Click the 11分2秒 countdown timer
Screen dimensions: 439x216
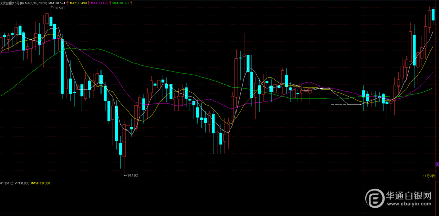[429, 175]
